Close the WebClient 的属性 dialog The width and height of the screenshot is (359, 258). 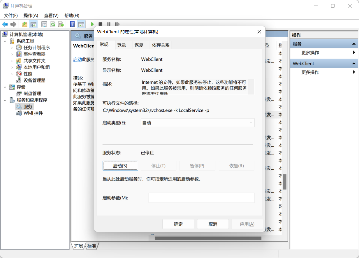pos(259,32)
